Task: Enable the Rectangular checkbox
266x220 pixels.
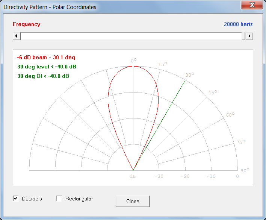Action: click(59, 198)
